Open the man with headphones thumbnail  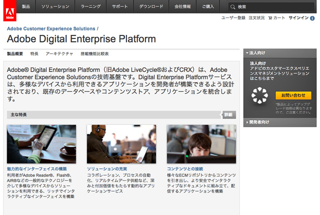coord(121,144)
